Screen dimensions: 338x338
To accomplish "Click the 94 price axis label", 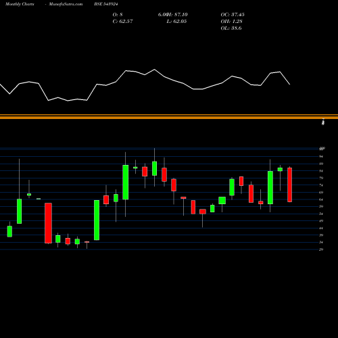I will click(321, 156).
